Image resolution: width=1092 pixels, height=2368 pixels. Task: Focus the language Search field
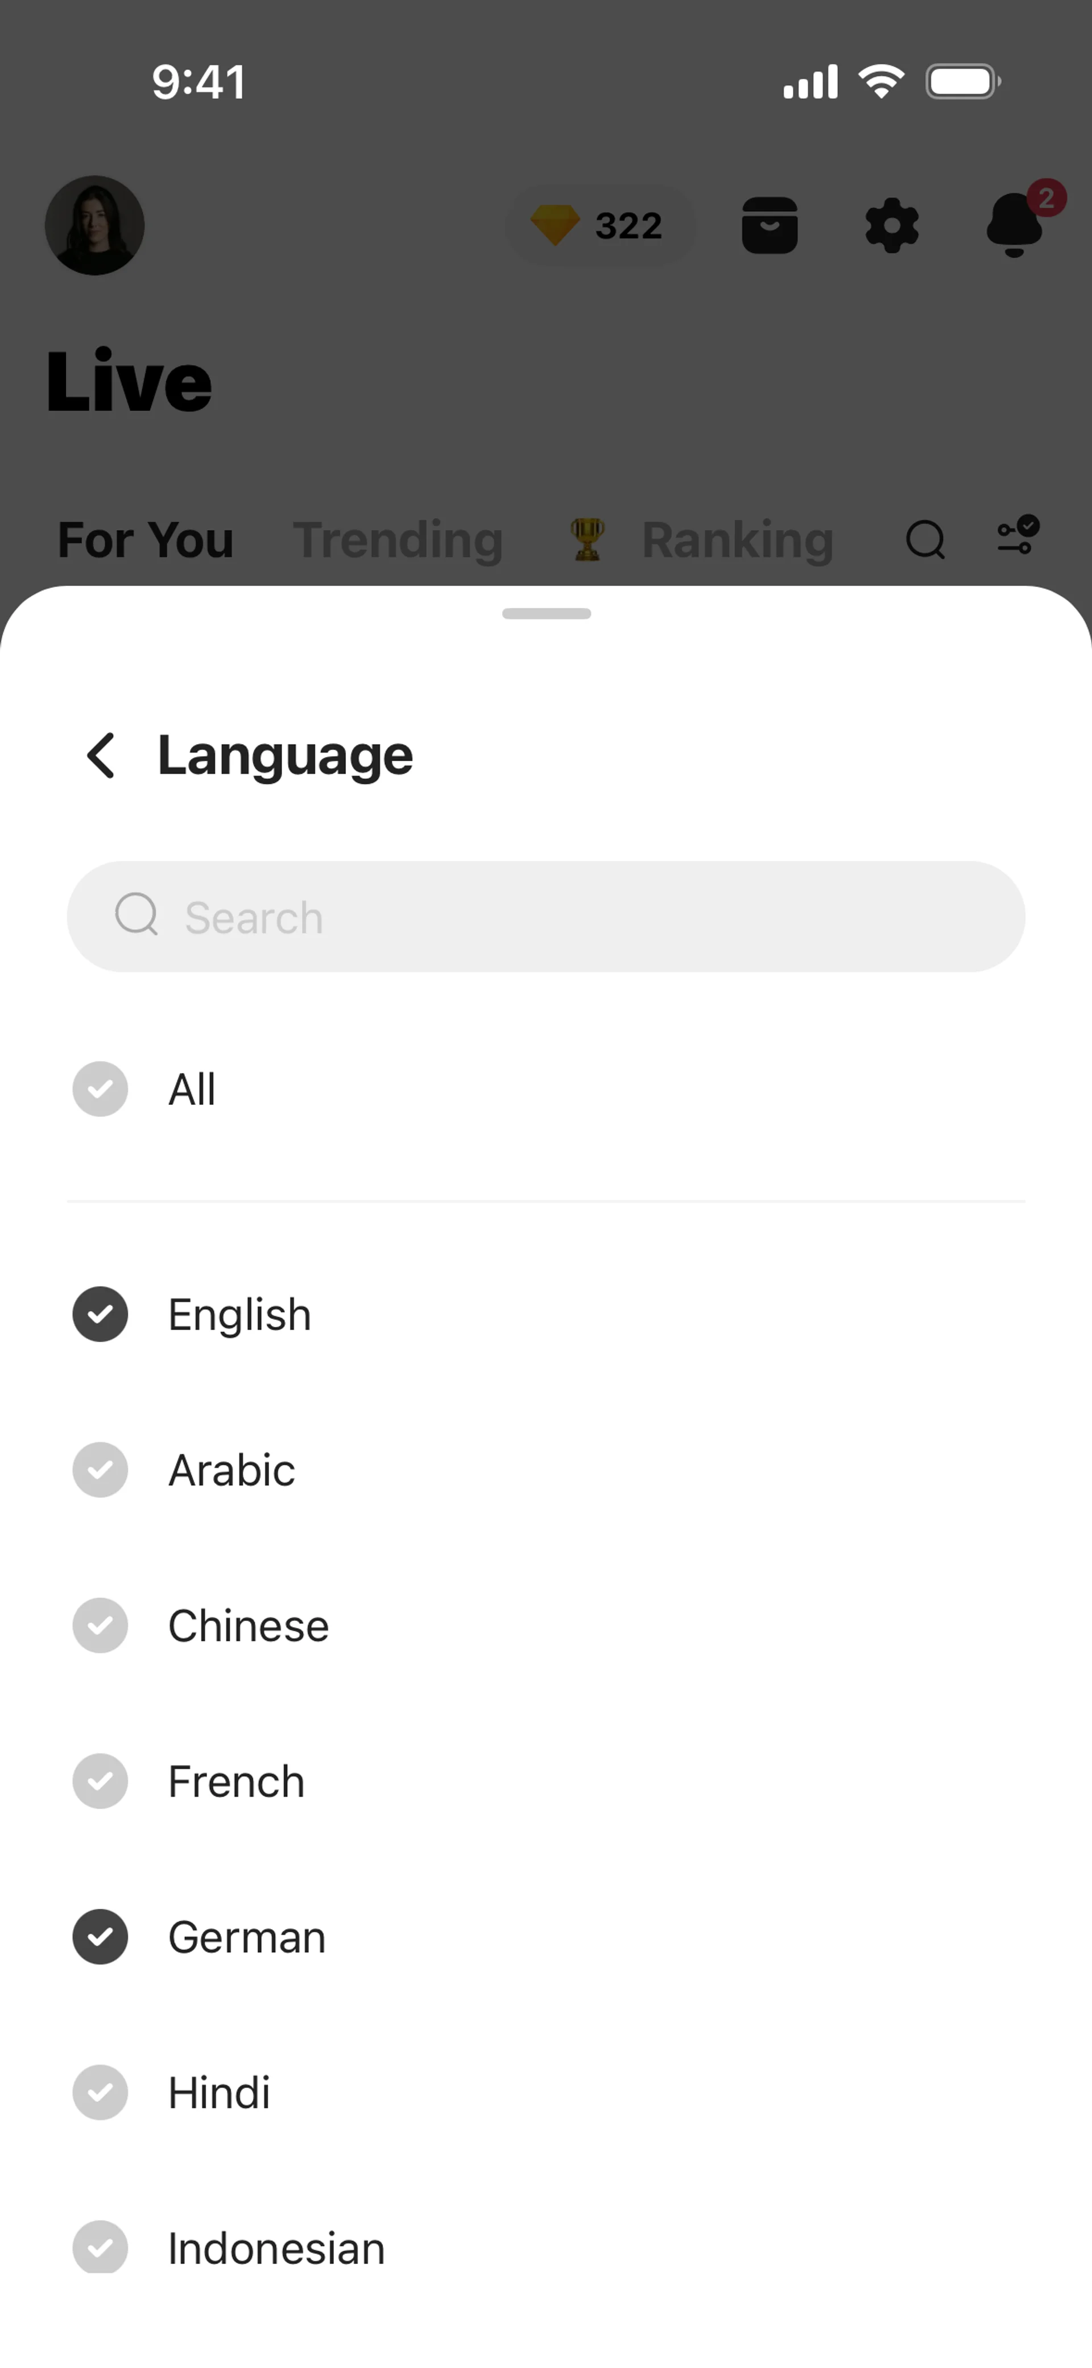pyautogui.click(x=546, y=917)
